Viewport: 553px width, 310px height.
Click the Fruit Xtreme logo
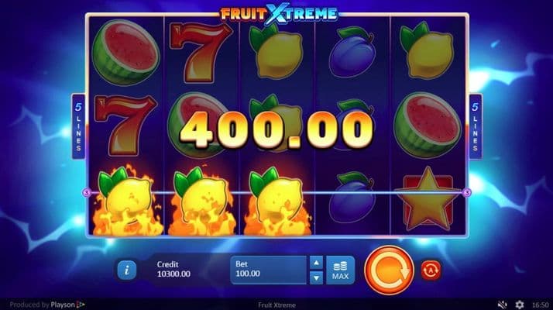(x=279, y=14)
